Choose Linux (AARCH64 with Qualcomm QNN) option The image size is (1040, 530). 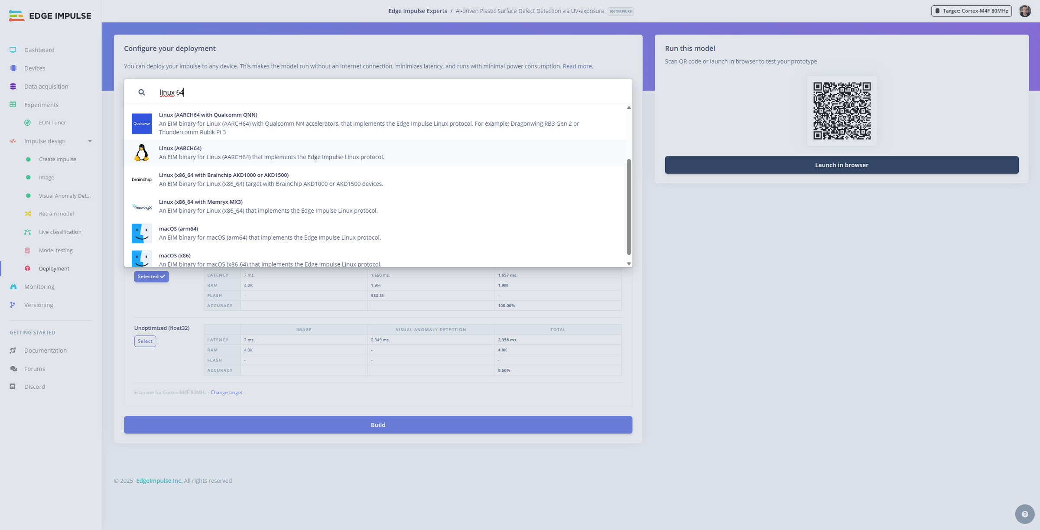(375, 124)
